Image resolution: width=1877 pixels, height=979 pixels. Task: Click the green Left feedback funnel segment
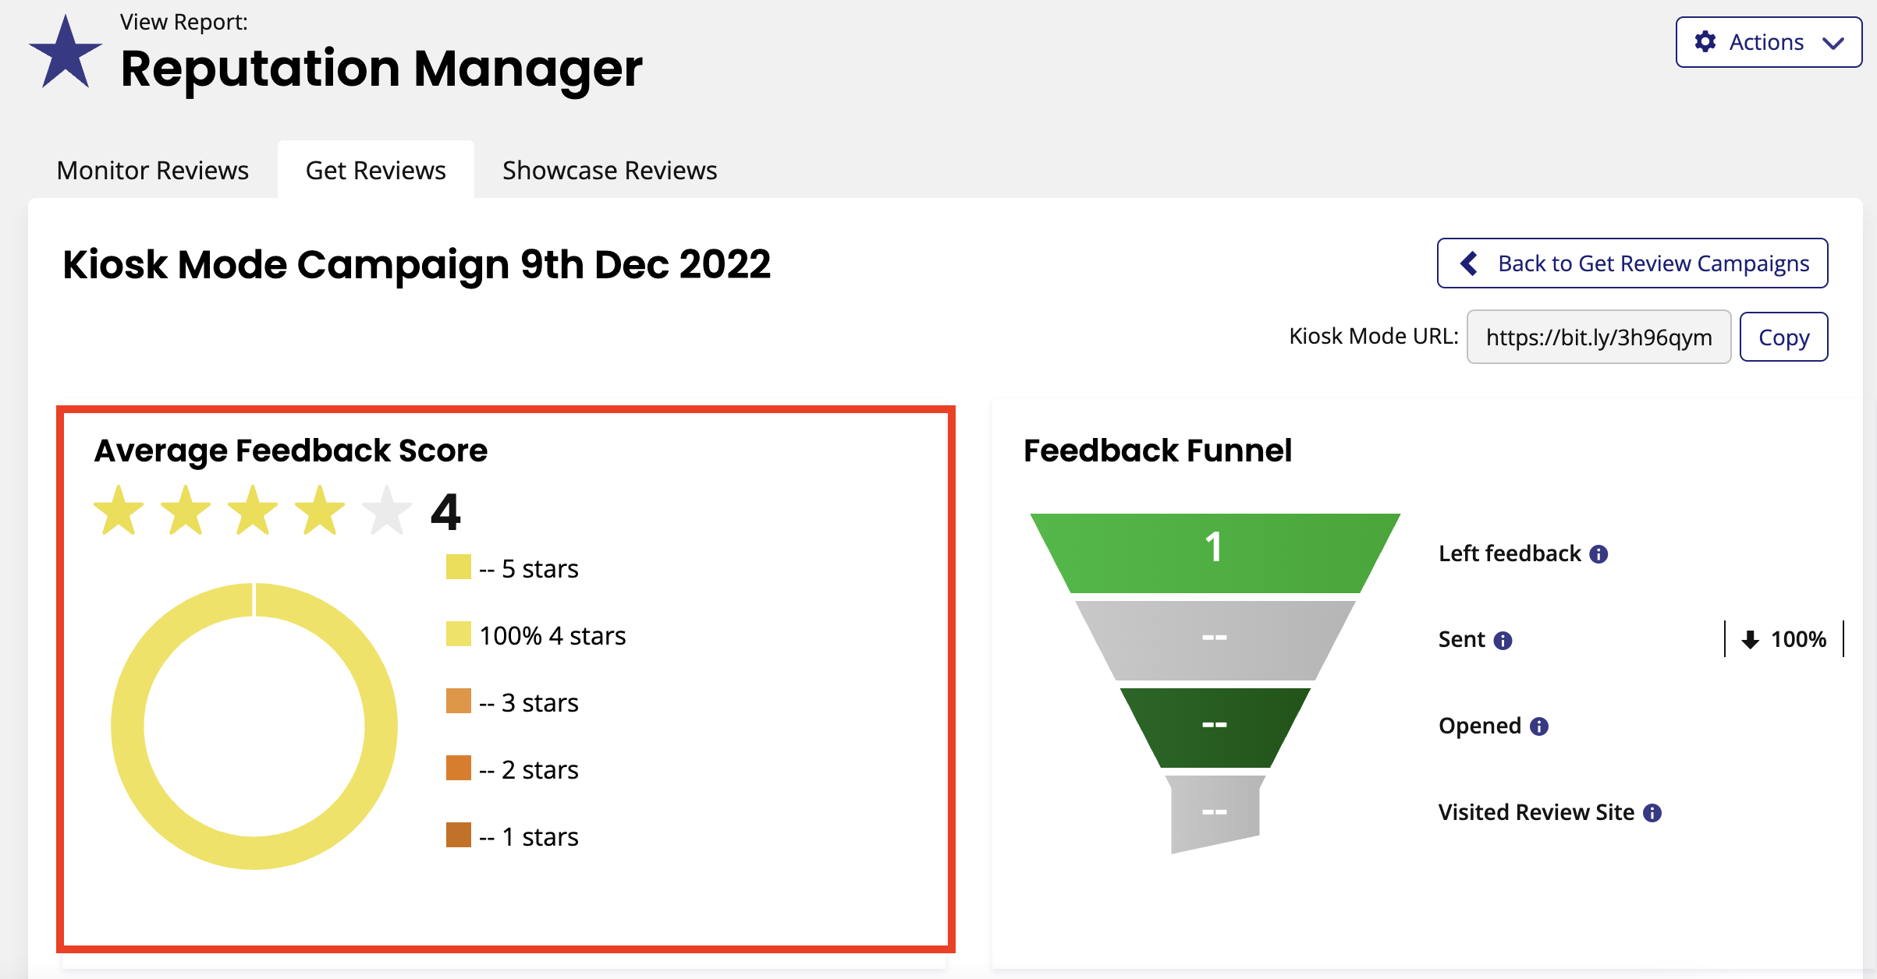click(1215, 553)
